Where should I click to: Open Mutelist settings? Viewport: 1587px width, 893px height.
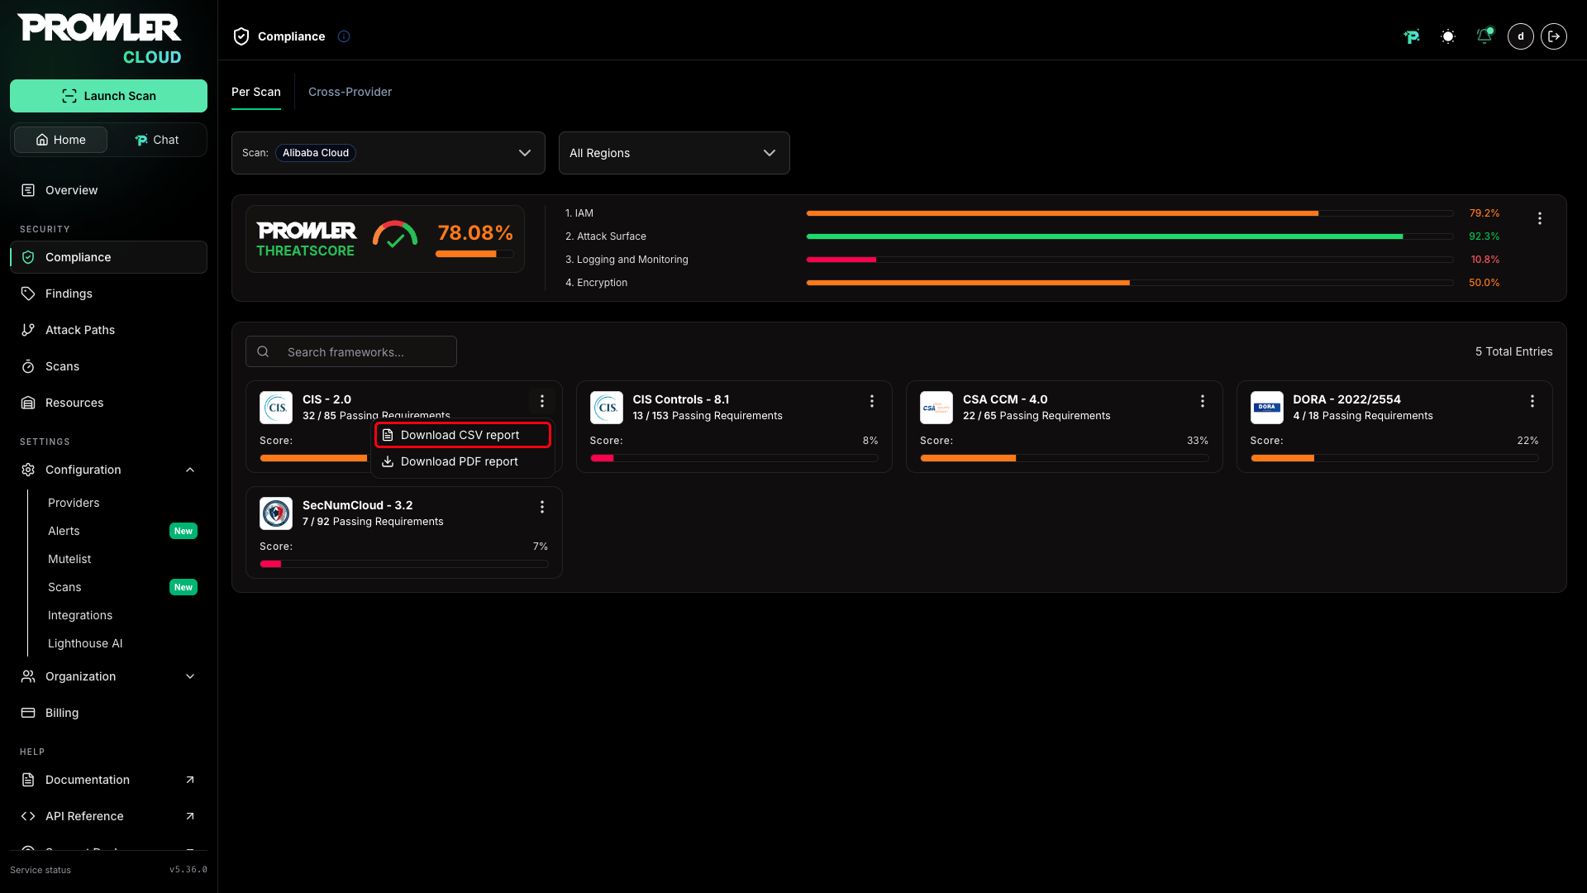click(x=69, y=559)
